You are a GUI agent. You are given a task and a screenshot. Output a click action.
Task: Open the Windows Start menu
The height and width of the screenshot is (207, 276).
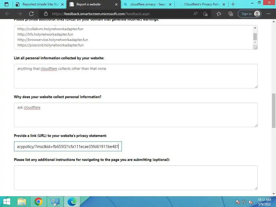(x=7, y=202)
